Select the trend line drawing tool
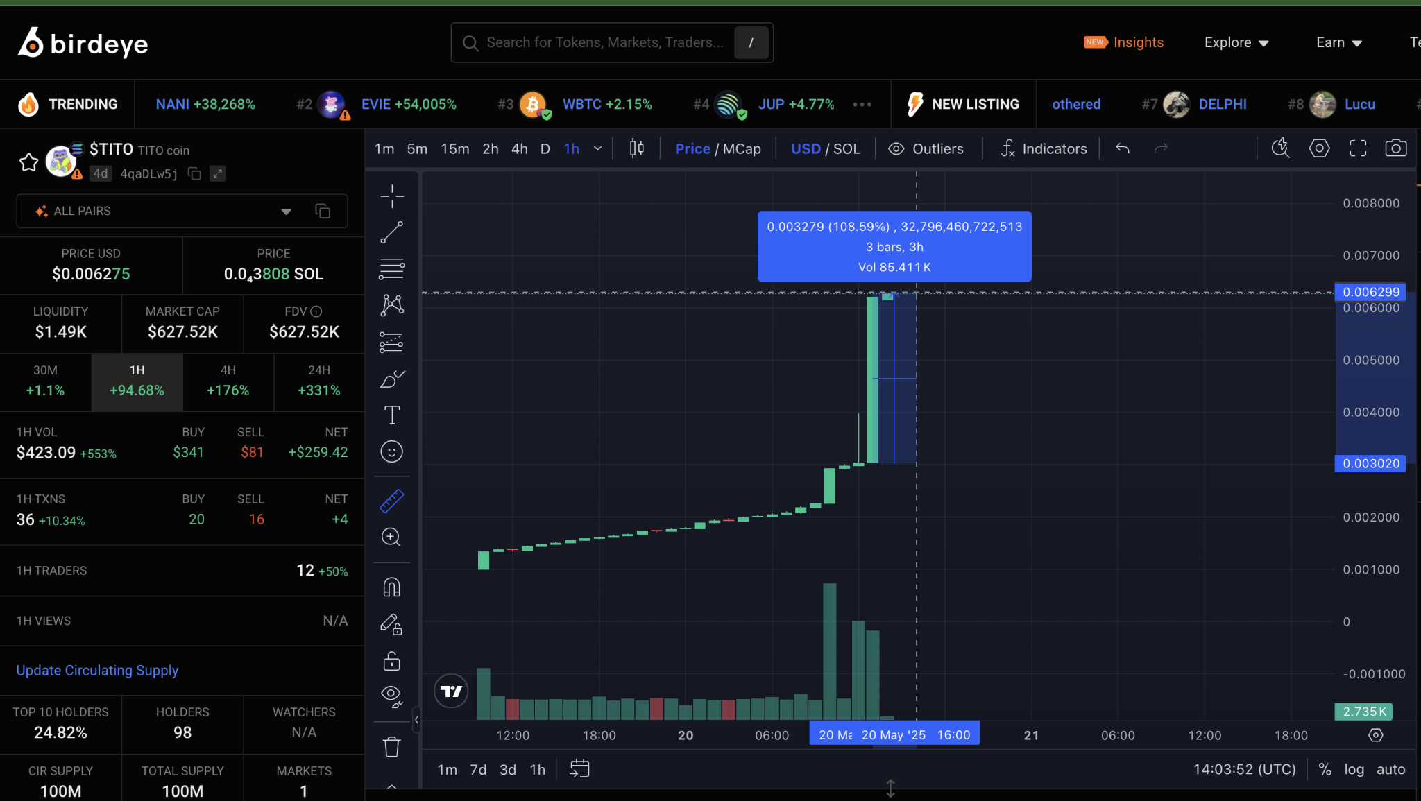The image size is (1421, 801). [392, 232]
